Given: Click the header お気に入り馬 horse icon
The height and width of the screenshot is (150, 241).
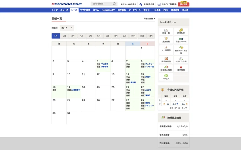Looking at the screenshot, I should (141, 4).
